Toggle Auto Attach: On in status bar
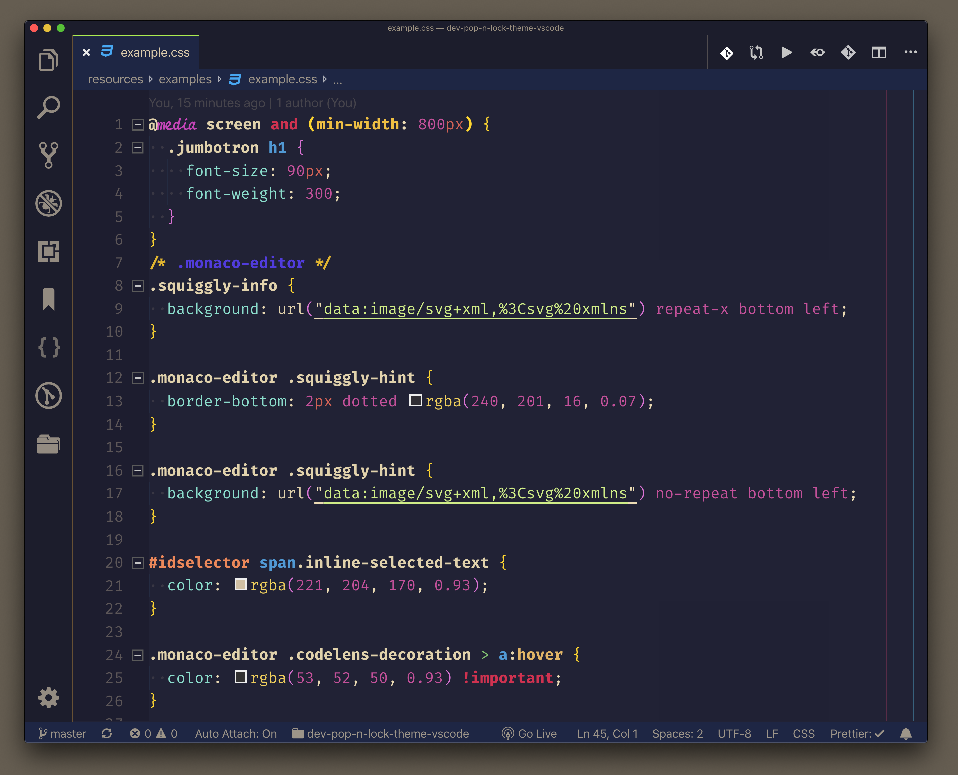958x775 pixels. (x=236, y=734)
